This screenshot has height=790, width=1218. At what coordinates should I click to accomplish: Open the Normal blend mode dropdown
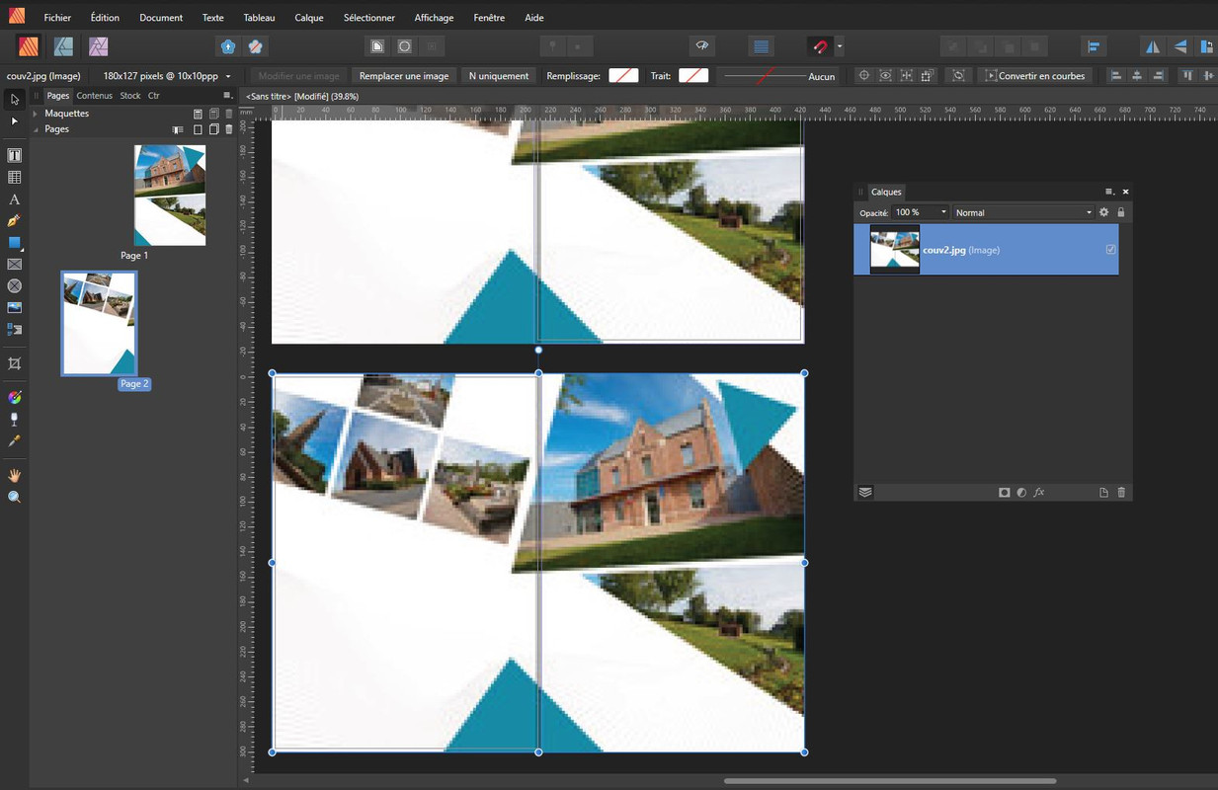point(1023,212)
